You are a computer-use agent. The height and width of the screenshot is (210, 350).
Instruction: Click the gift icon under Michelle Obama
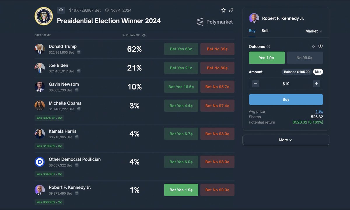[79, 109]
